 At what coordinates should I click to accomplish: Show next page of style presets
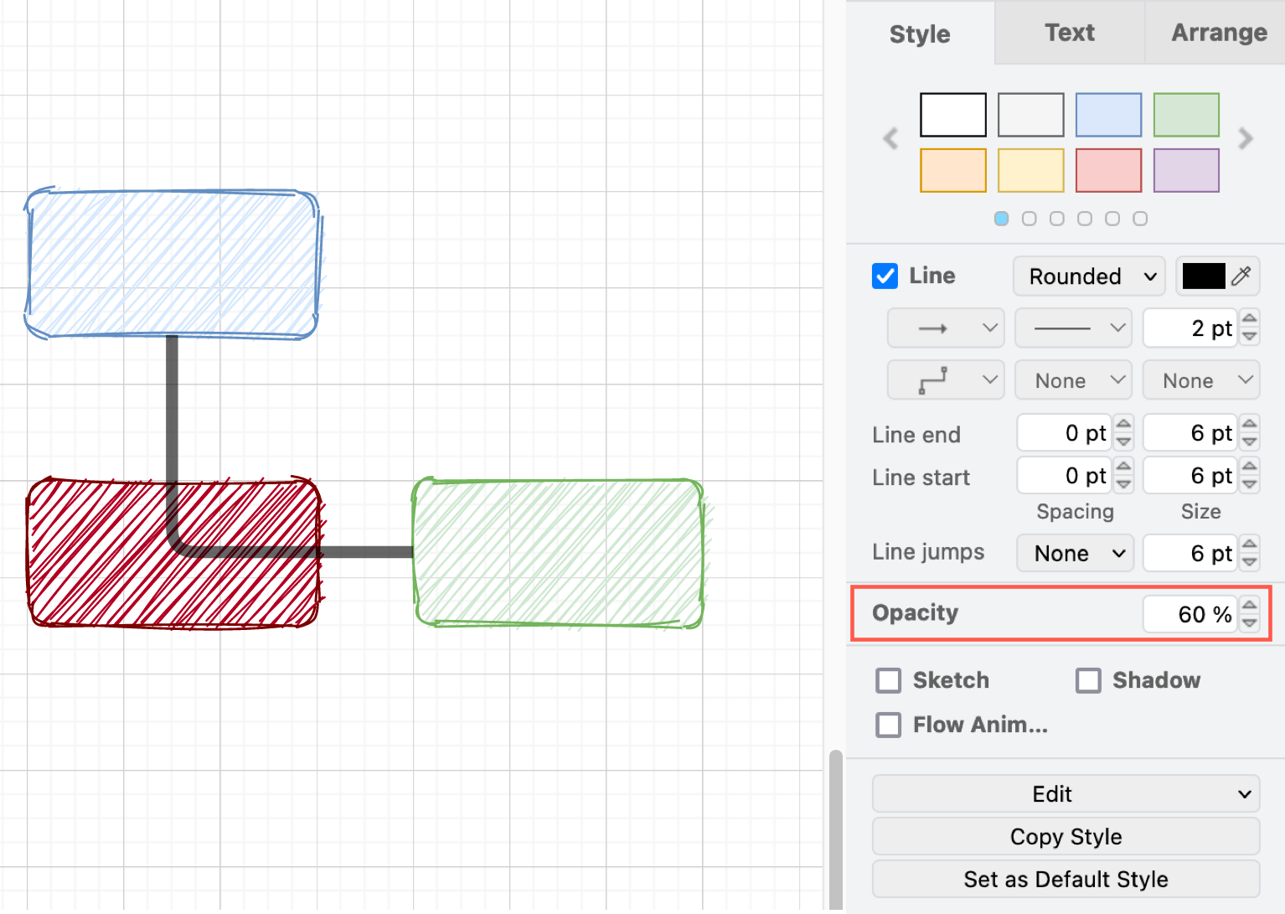pos(1246,138)
